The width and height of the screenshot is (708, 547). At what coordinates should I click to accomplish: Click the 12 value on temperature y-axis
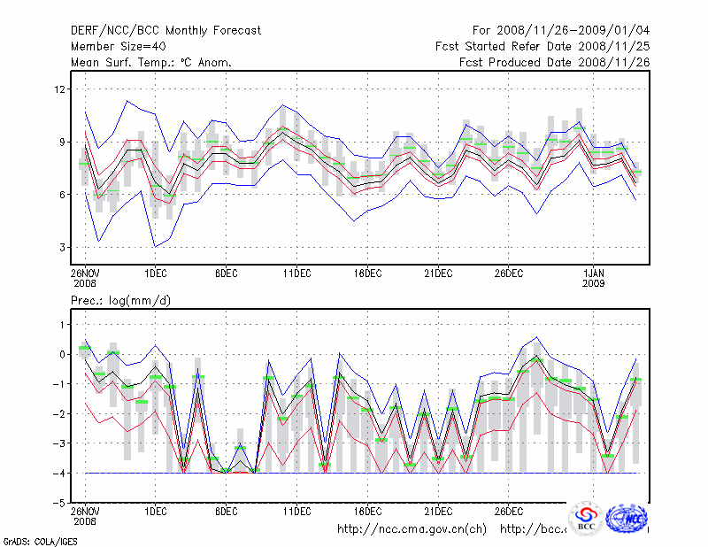point(59,89)
